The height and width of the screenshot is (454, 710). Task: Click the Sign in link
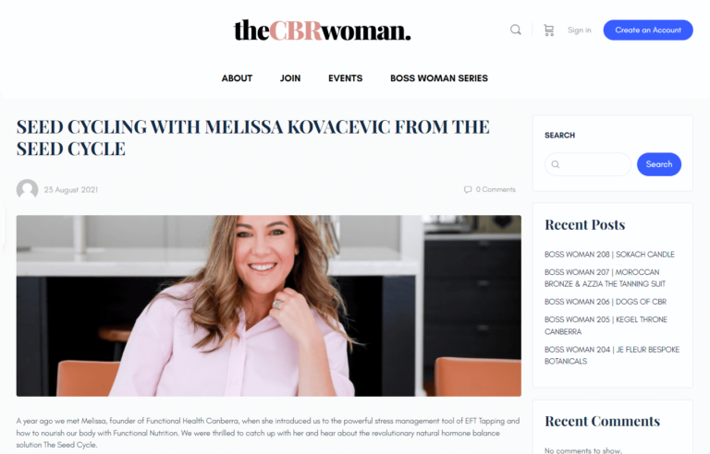click(x=579, y=30)
